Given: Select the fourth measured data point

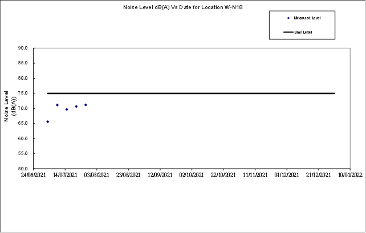Looking at the screenshot, I should tap(76, 107).
